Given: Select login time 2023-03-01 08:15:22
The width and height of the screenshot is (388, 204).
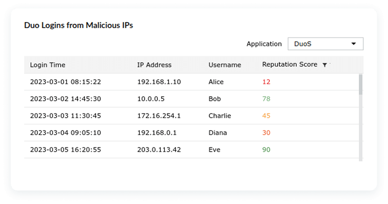Looking at the screenshot, I should (65, 82).
